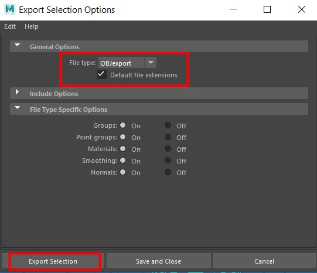Expand the Include Options section
This screenshot has width=317, height=273.
click(17, 92)
